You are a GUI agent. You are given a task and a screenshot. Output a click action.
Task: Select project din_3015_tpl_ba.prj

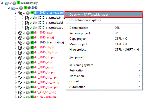click(x=47, y=82)
